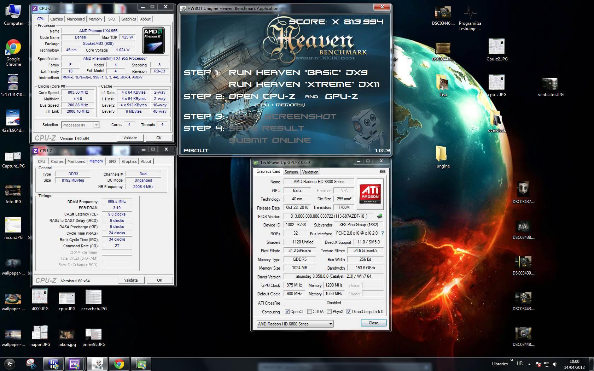Open Graphics tab in bottom CPU-Z window
Image resolution: width=594 pixels, height=371 pixels.
click(x=129, y=161)
